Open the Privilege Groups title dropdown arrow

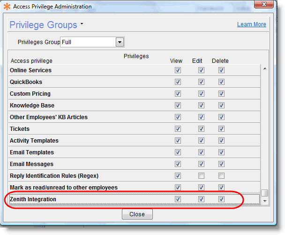82,23
